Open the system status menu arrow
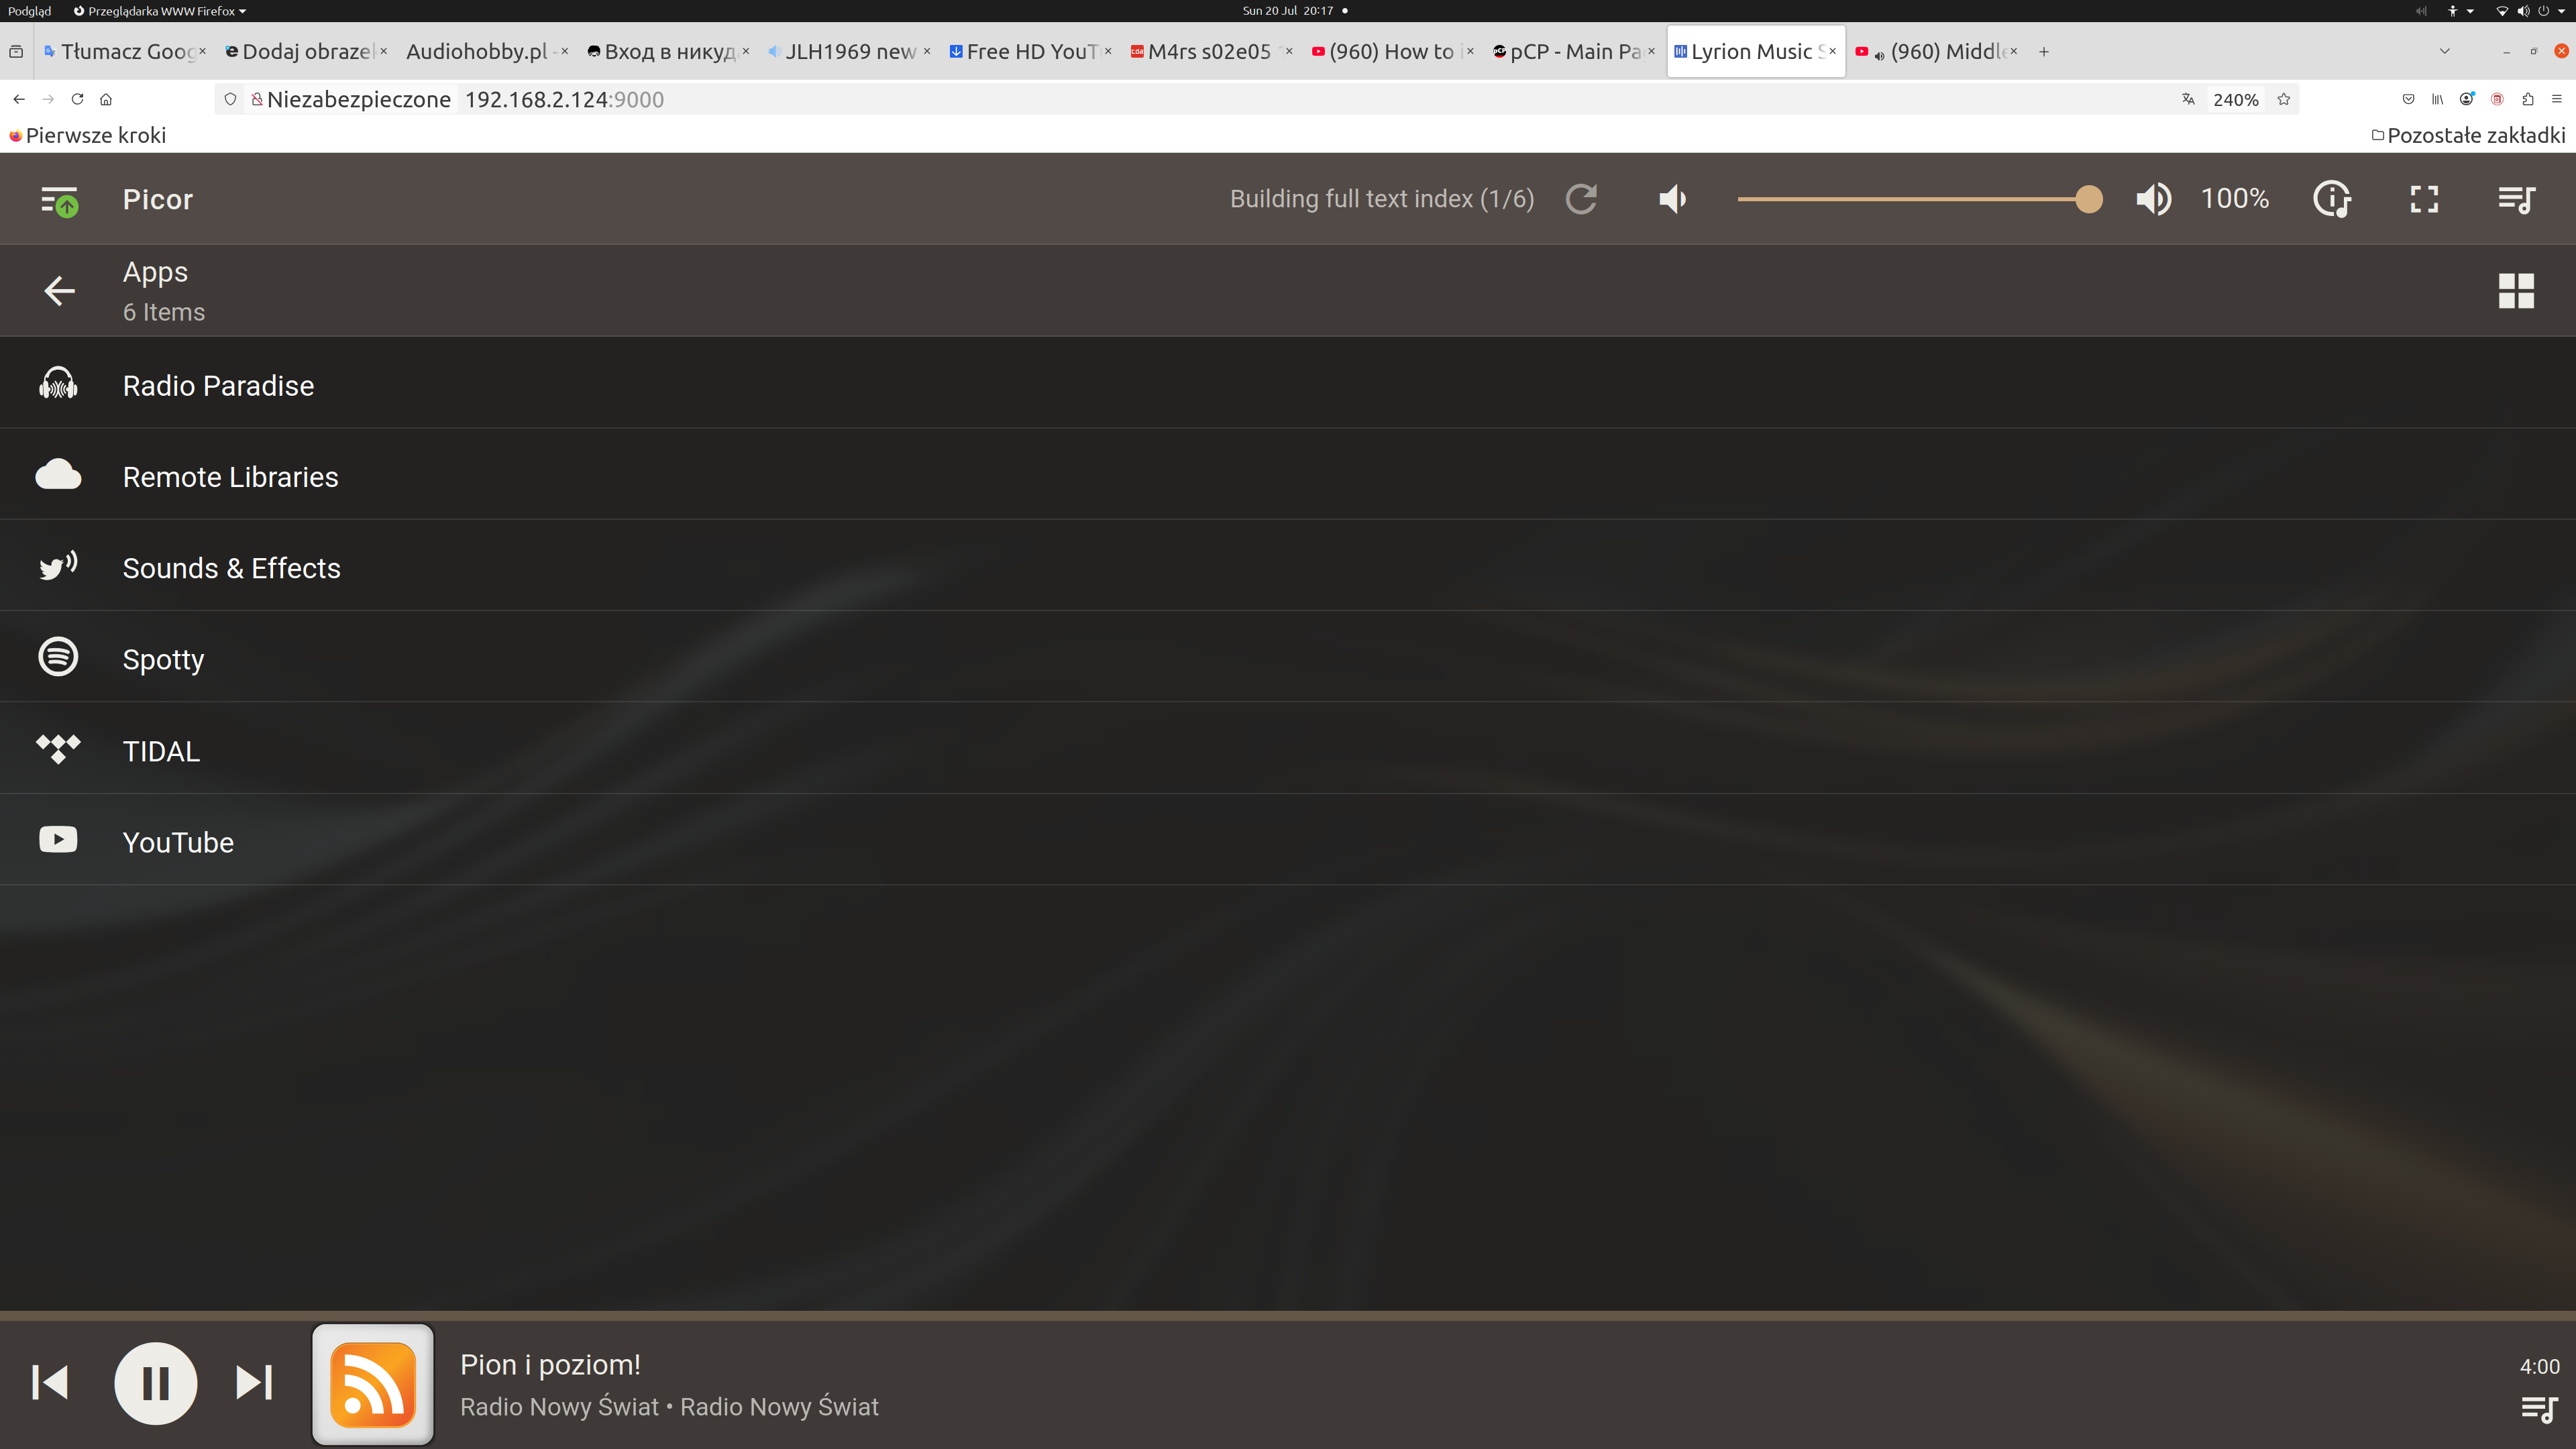This screenshot has height=1449, width=2576. 2561,11
